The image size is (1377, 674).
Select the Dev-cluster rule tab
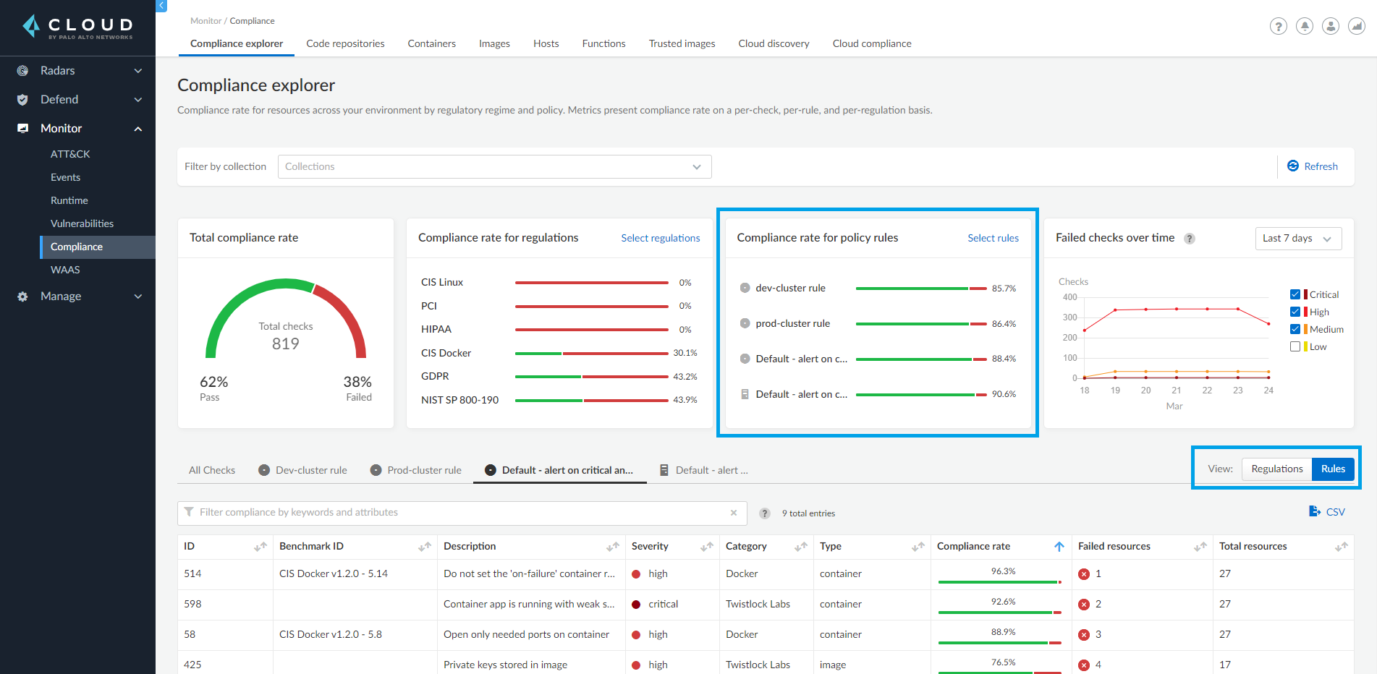pos(303,470)
